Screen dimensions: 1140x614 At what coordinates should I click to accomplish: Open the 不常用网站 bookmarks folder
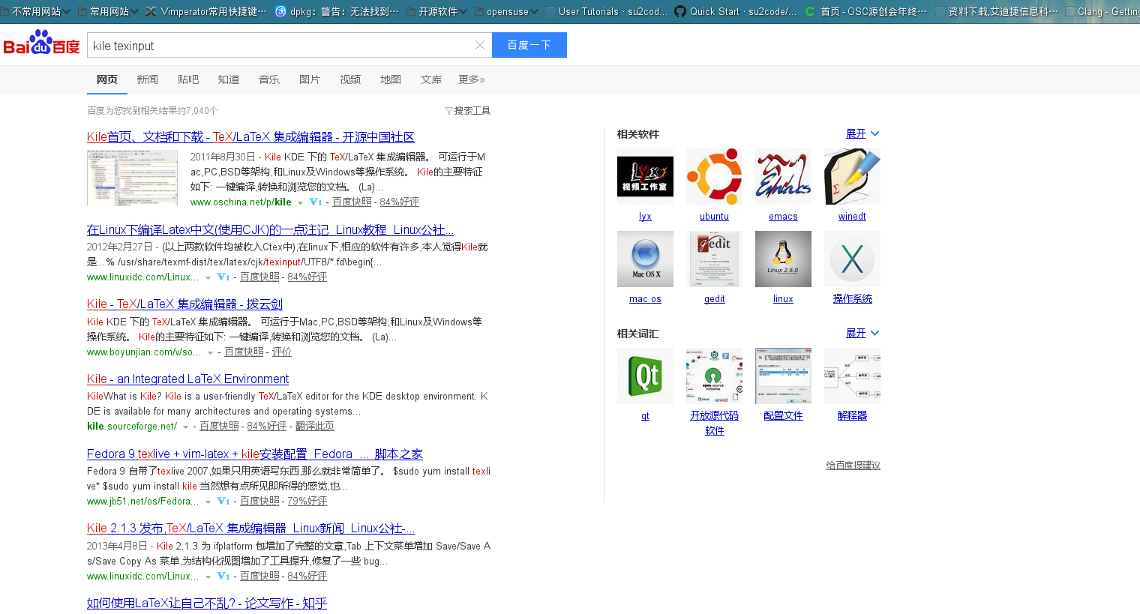pos(35,11)
